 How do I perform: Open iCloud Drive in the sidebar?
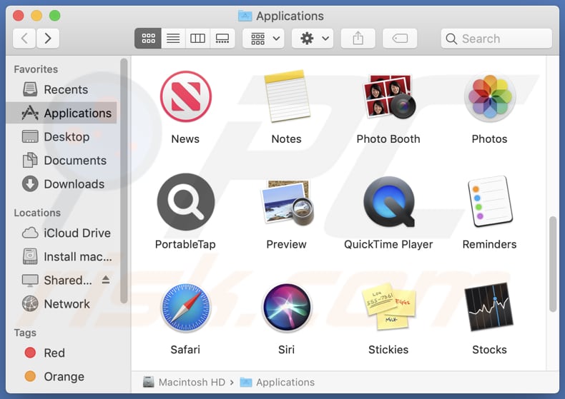point(62,233)
